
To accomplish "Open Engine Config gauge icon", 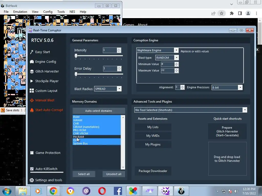I will pos(32,62).
